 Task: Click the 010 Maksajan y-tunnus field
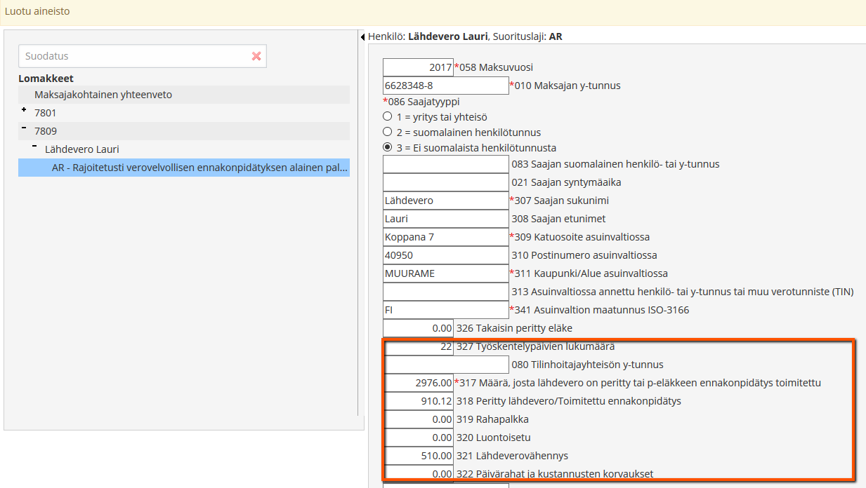[445, 86]
